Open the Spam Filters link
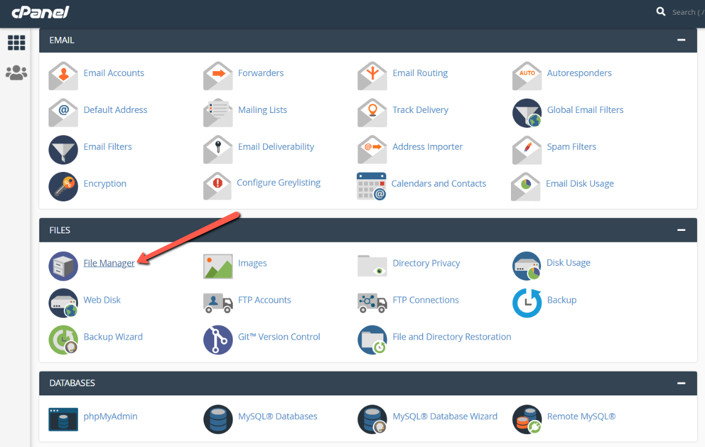The width and height of the screenshot is (705, 447). 571,147
